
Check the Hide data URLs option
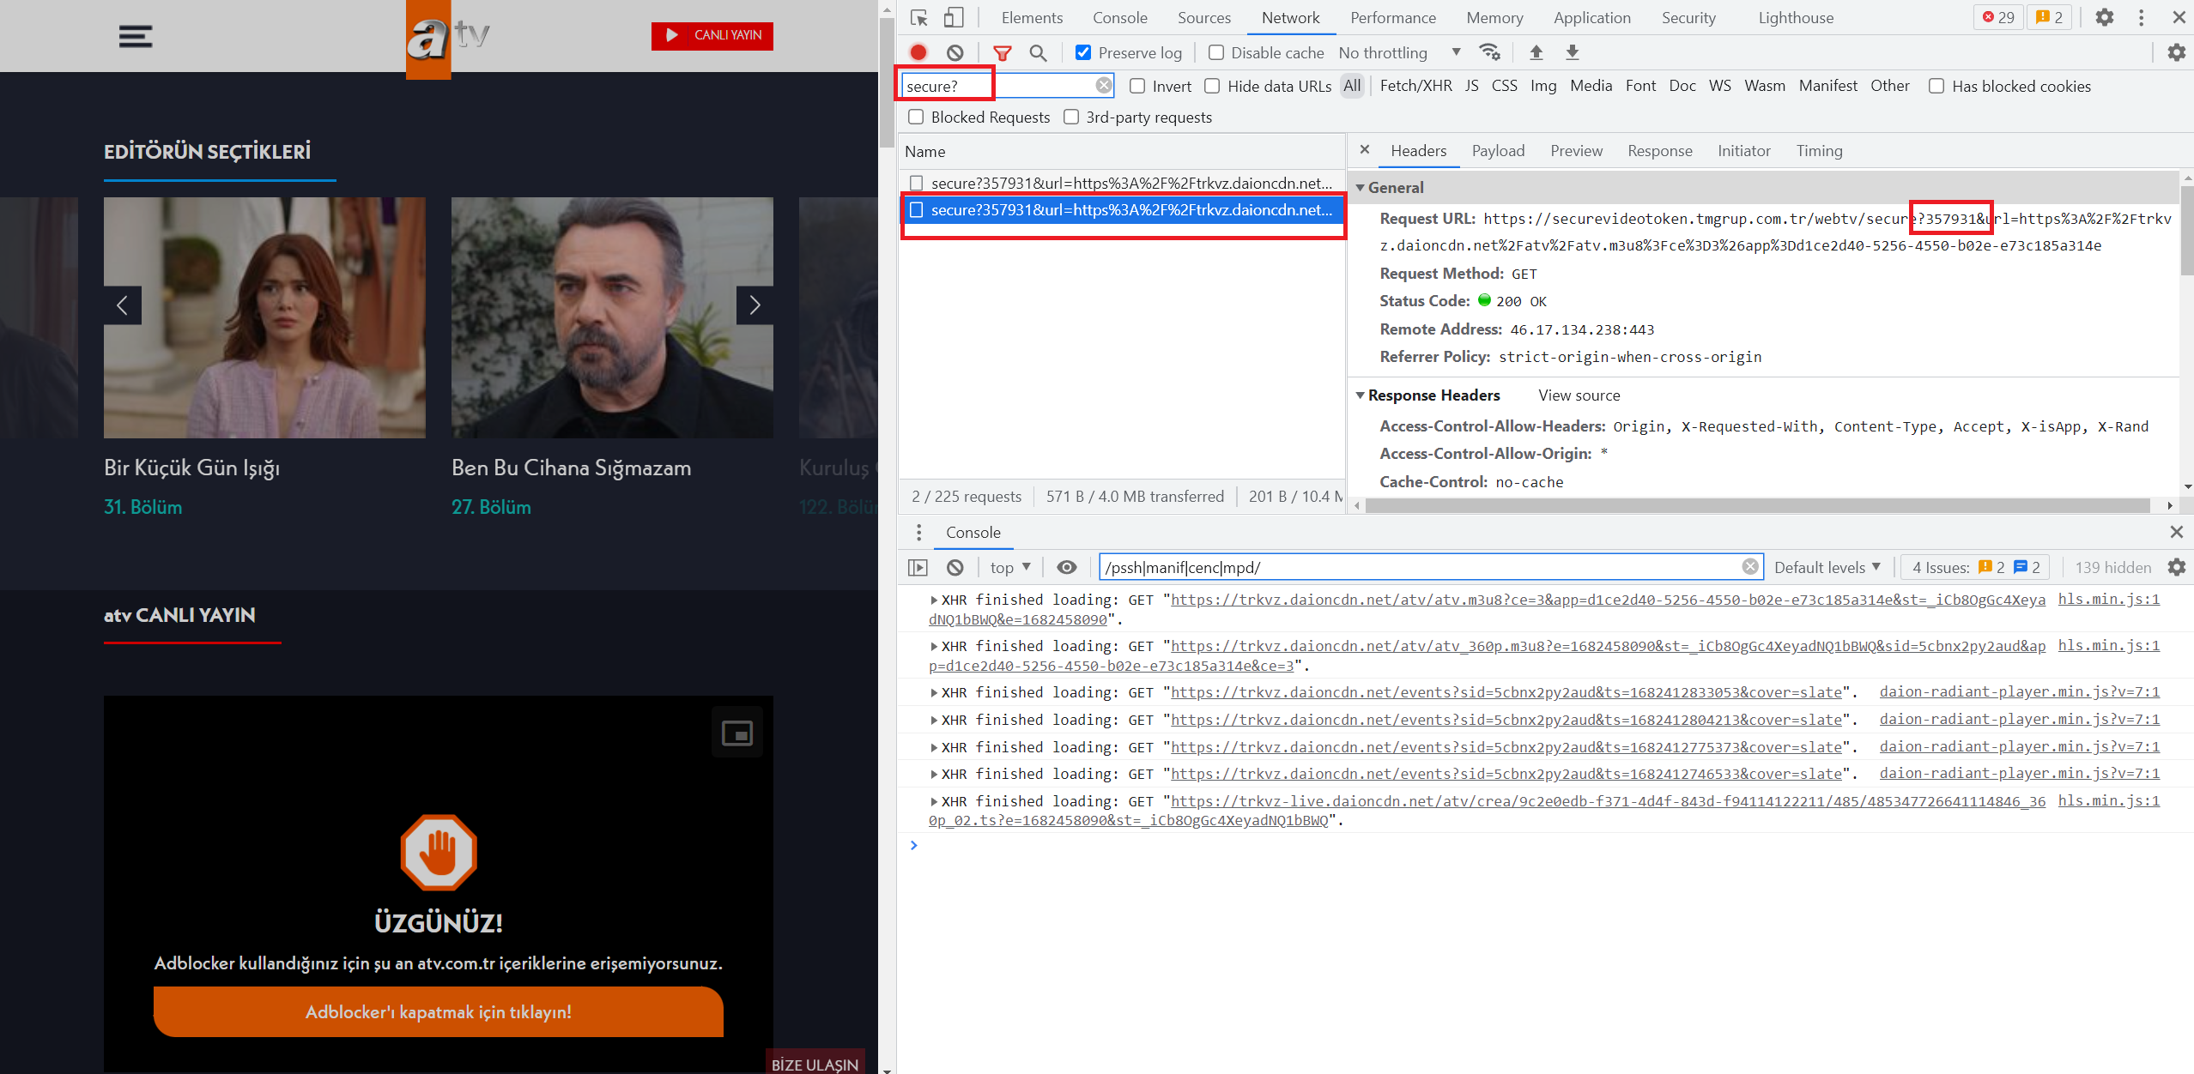pos(1212,86)
